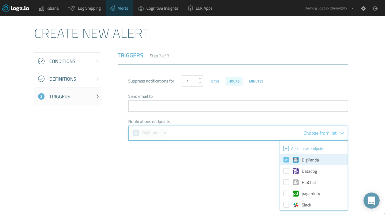This screenshot has height=214, width=385.
Task: Go to the Conditions step
Action: click(68, 61)
